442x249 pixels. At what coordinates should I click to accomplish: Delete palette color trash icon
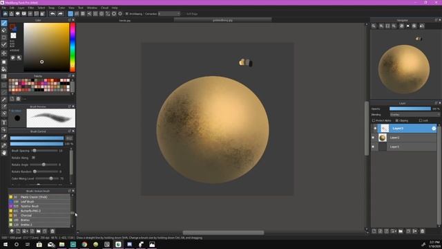18,99
